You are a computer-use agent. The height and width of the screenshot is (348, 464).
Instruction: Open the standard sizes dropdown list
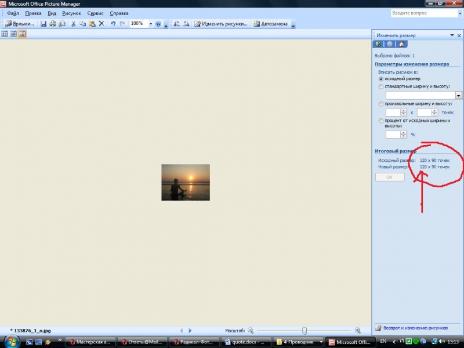(x=458, y=95)
